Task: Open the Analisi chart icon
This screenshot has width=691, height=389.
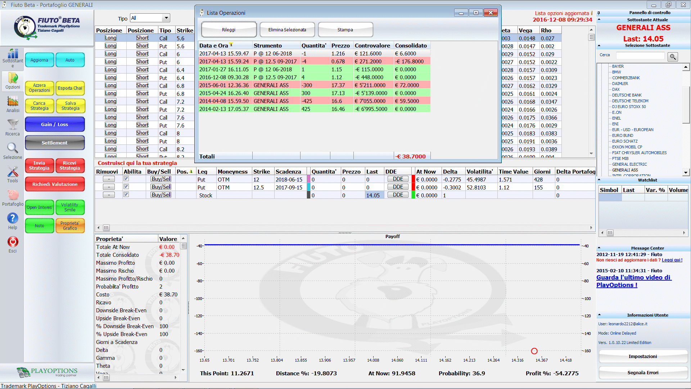Action: pos(13,101)
